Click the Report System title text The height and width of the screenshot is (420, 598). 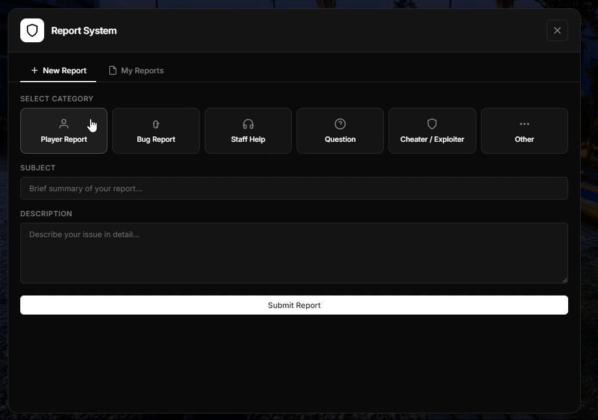(x=84, y=30)
